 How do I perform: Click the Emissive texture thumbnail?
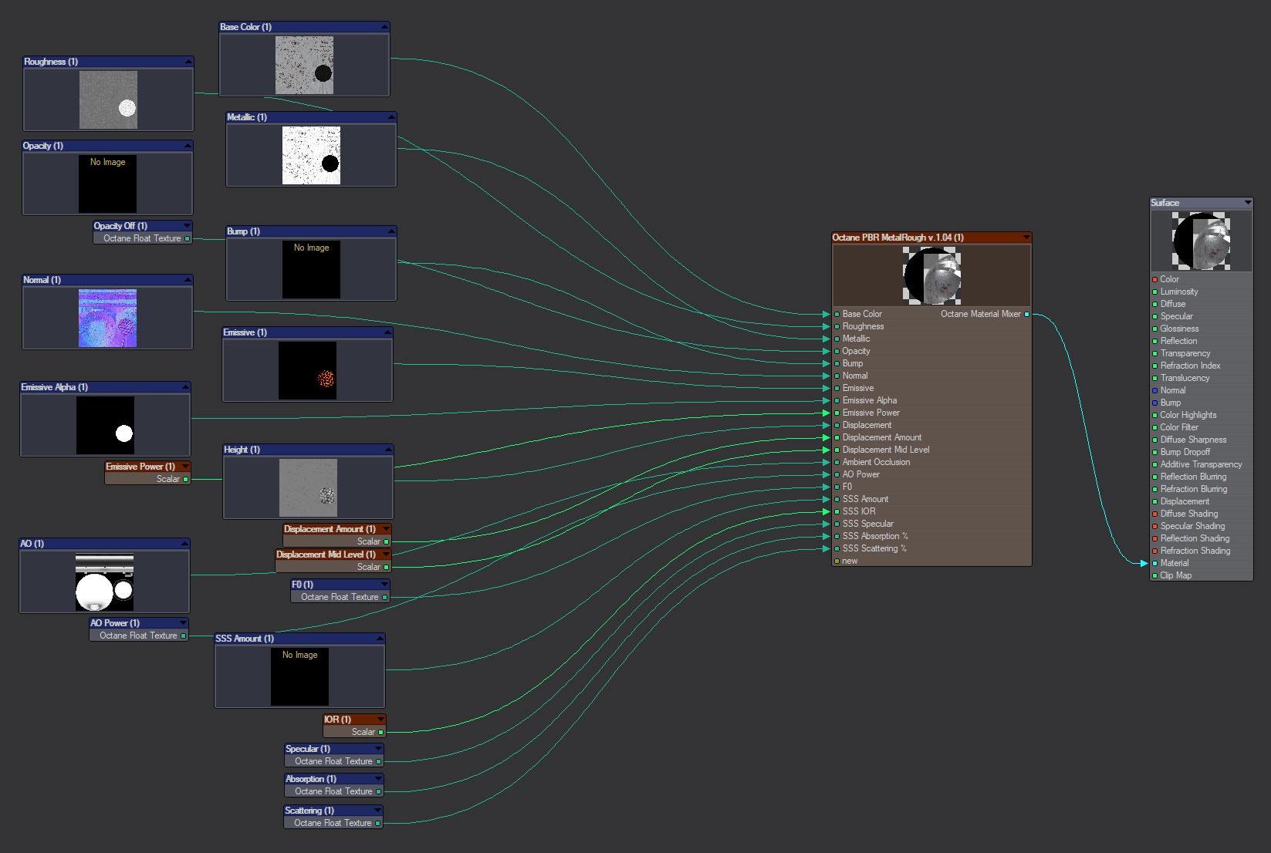(307, 370)
